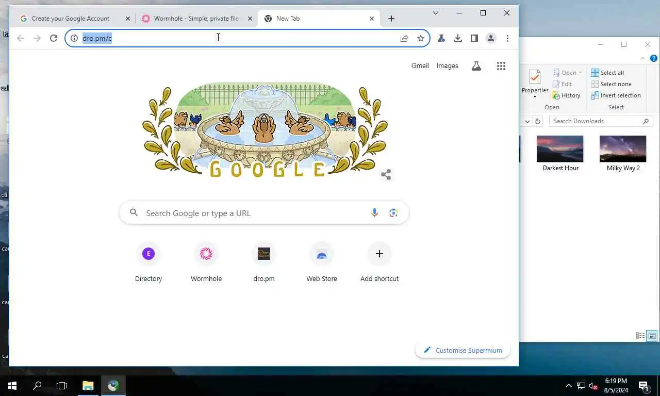Toggle the side panel icon
The image size is (660, 396).
point(474,38)
